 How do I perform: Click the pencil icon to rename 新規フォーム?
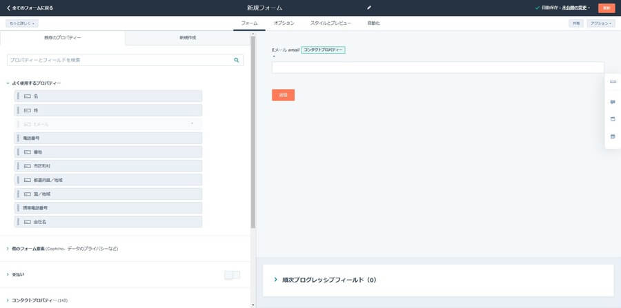click(369, 8)
